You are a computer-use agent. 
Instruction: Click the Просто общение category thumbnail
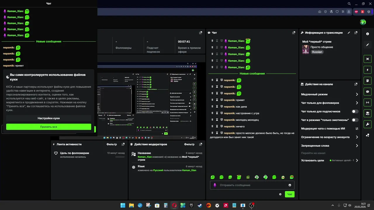(x=306, y=49)
